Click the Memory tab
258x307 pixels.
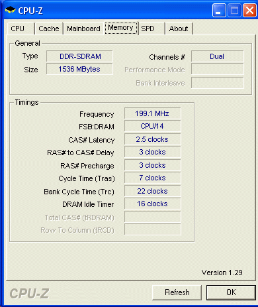(120, 28)
